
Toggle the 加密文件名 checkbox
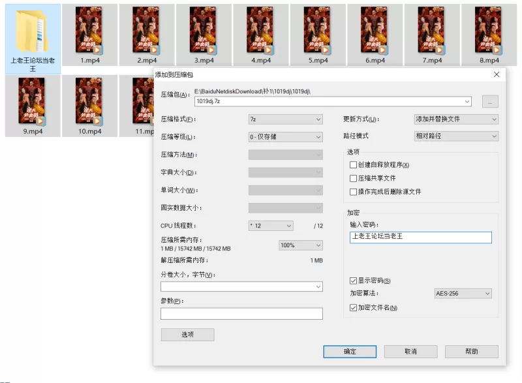click(354, 307)
